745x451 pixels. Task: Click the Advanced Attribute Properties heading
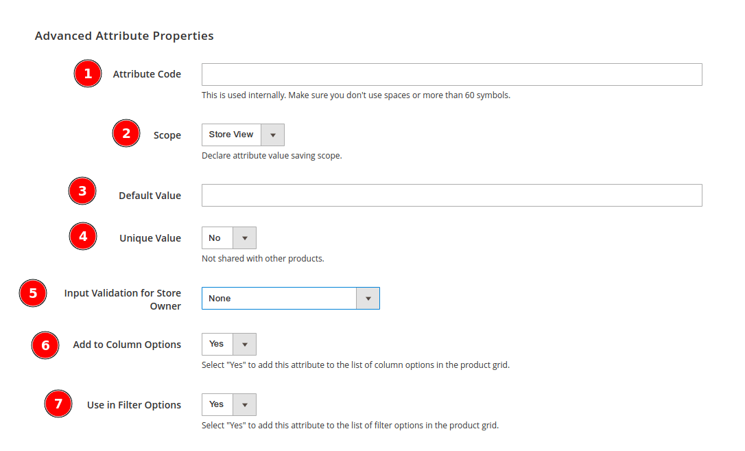click(124, 36)
